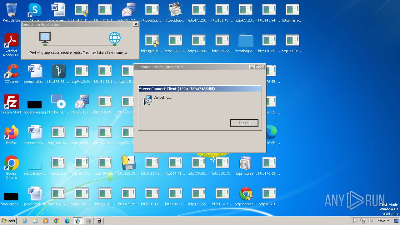Image resolution: width=400 pixels, height=225 pixels.
Task: Select the functionspe... black thumbnail file
Action: click(11, 199)
